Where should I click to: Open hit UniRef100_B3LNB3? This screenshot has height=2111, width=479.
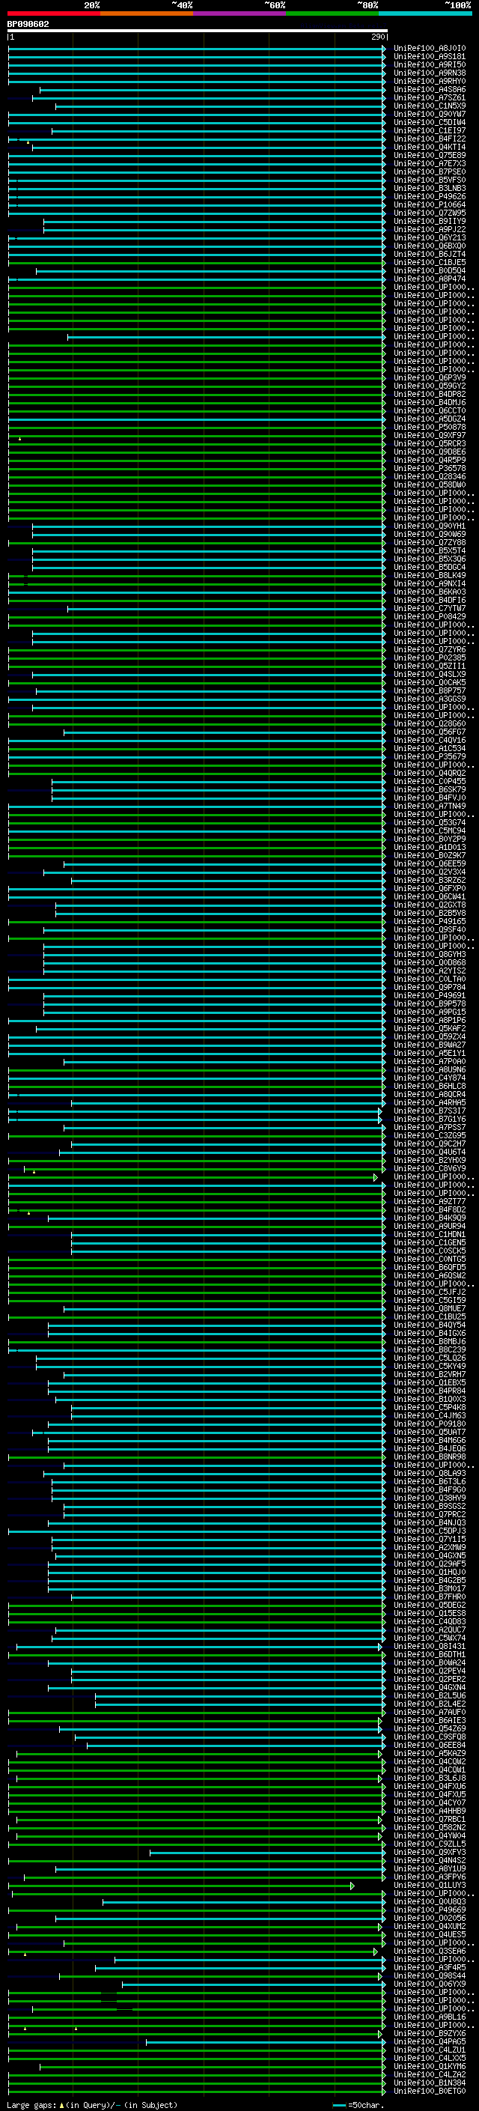pos(430,189)
